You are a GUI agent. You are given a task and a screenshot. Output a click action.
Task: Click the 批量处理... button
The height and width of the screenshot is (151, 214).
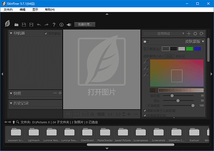tap(85, 24)
